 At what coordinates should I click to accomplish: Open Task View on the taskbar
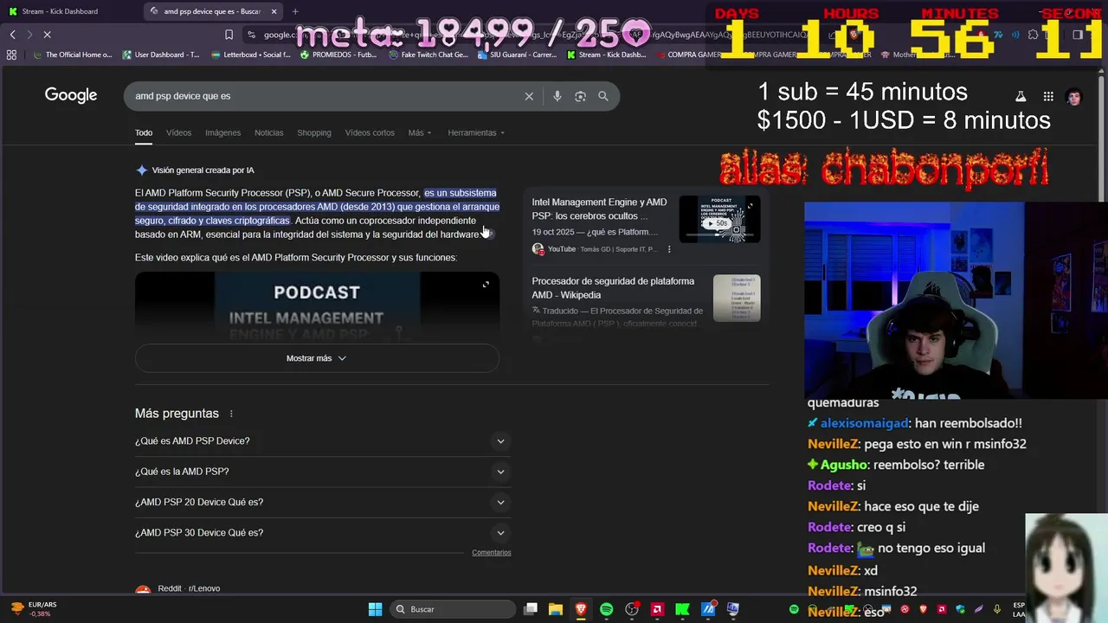pyautogui.click(x=531, y=609)
